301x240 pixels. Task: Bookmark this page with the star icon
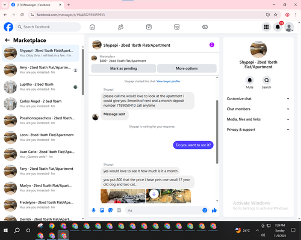pyautogui.click(x=276, y=14)
